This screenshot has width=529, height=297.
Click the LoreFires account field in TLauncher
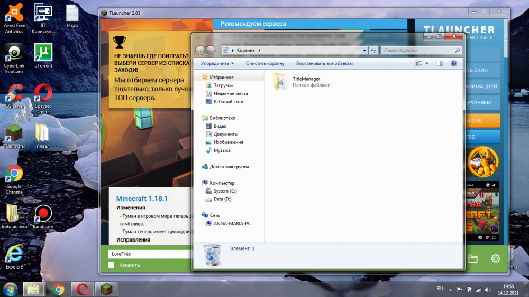150,254
